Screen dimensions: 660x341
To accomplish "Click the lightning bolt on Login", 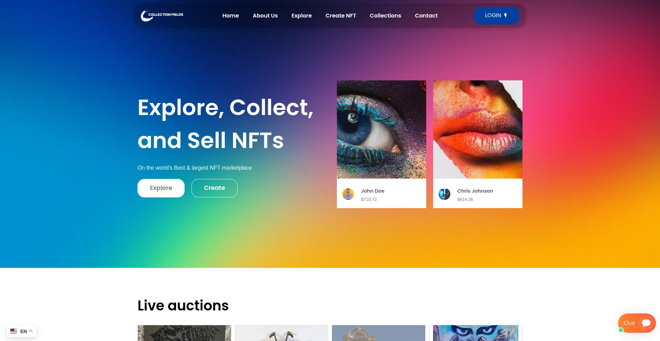I will pos(506,15).
